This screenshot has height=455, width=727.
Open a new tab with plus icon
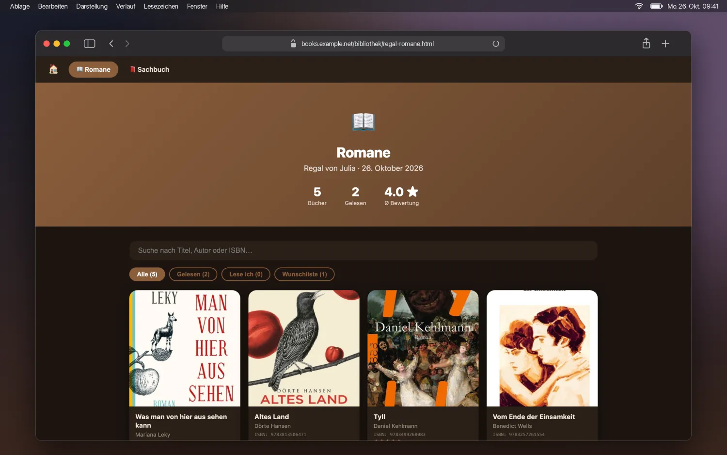665,44
